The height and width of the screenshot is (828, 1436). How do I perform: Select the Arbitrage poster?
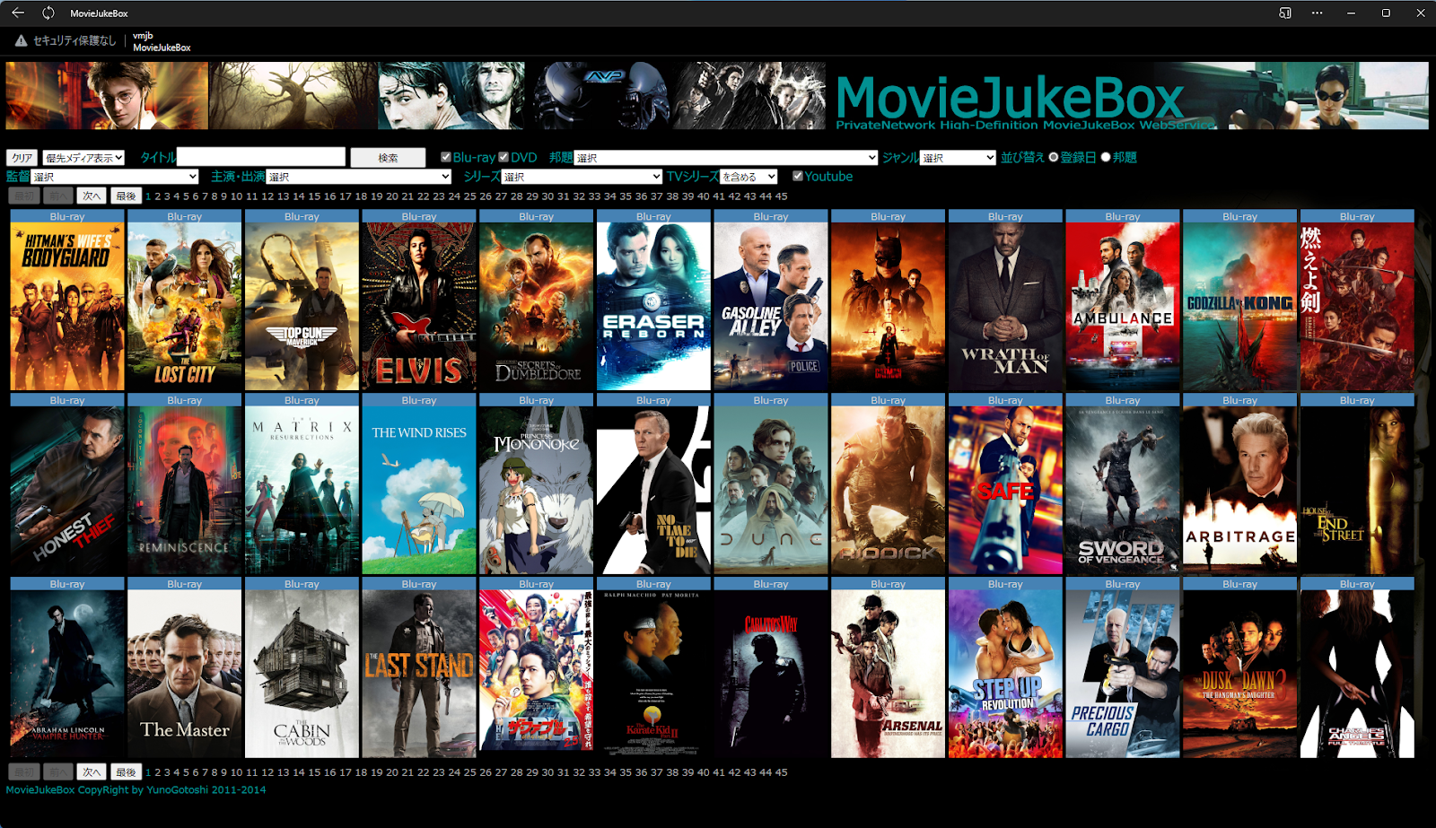1239,490
